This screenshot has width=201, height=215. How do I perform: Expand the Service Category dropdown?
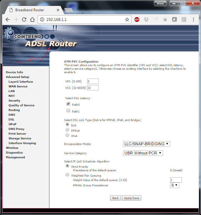click(x=143, y=153)
